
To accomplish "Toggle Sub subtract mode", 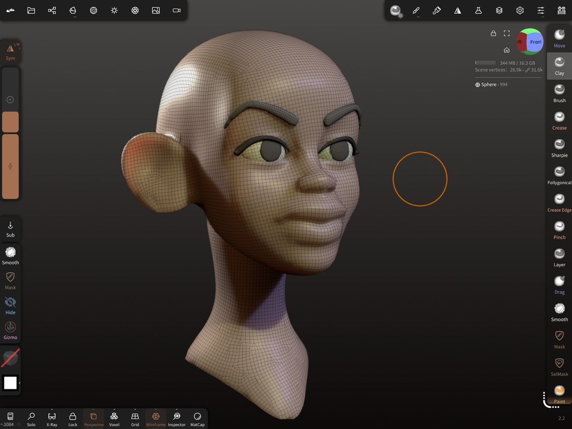I will [x=10, y=229].
